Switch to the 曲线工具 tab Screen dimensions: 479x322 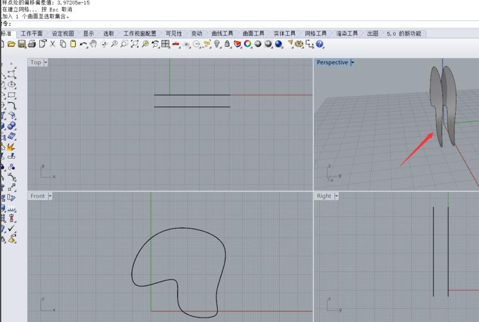point(221,33)
